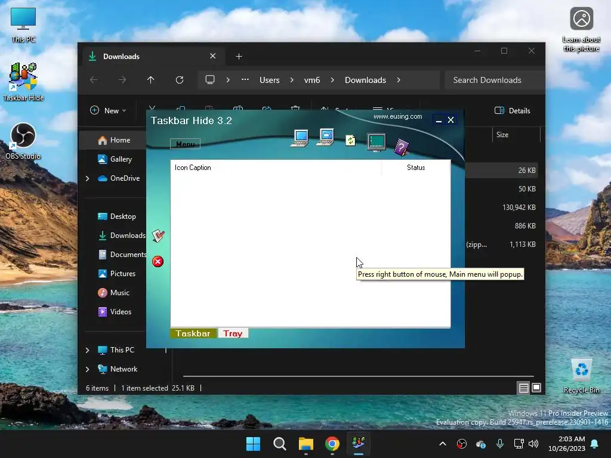
Task: Select the Taskbar Hide desktop shortcut
Action: pyautogui.click(x=23, y=82)
